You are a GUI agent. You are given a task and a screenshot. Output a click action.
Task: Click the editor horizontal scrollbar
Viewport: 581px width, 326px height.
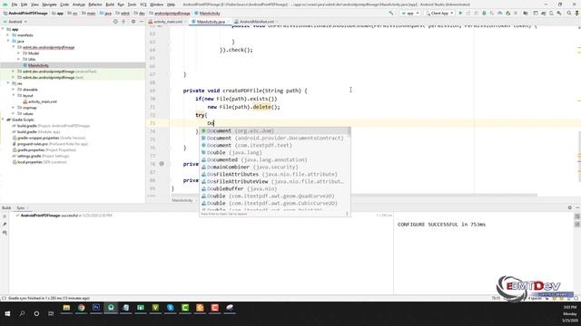[x=354, y=196]
